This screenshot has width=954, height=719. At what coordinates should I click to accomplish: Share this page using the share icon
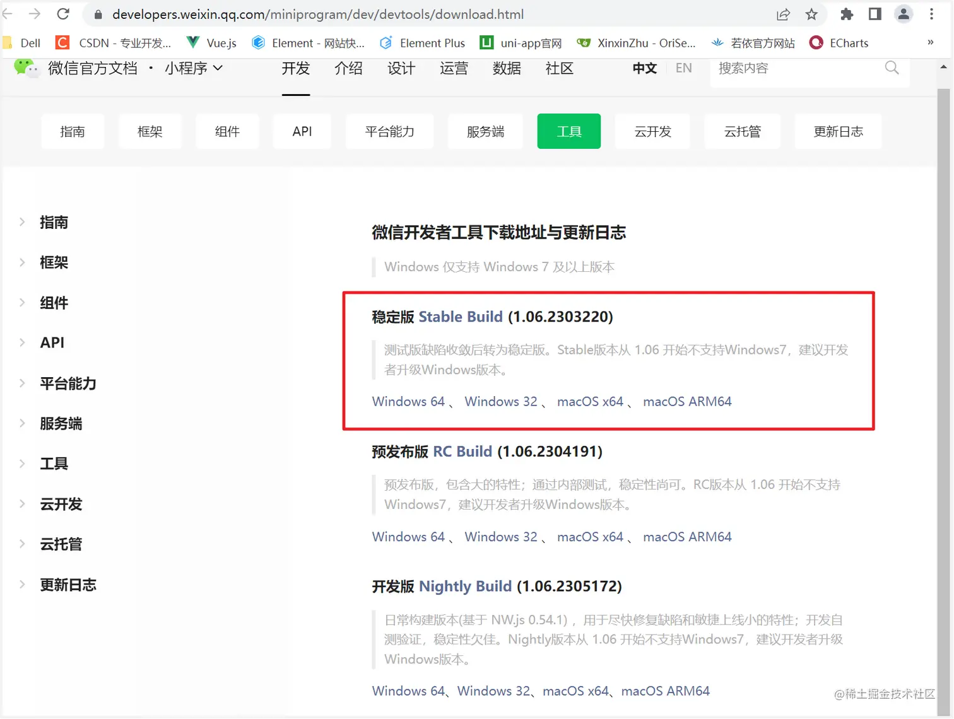[783, 14]
